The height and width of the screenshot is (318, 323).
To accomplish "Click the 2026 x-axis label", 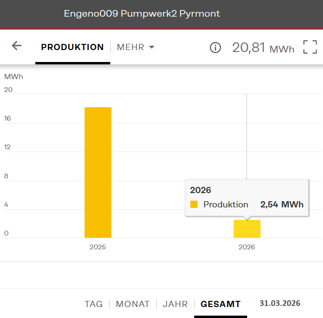I will click(247, 247).
